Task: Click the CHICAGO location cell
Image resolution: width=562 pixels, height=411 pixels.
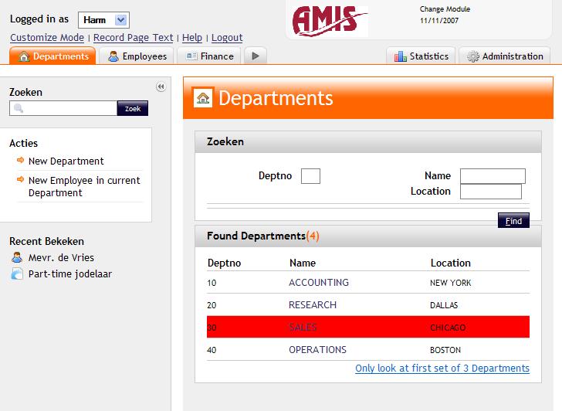Action: (x=448, y=328)
